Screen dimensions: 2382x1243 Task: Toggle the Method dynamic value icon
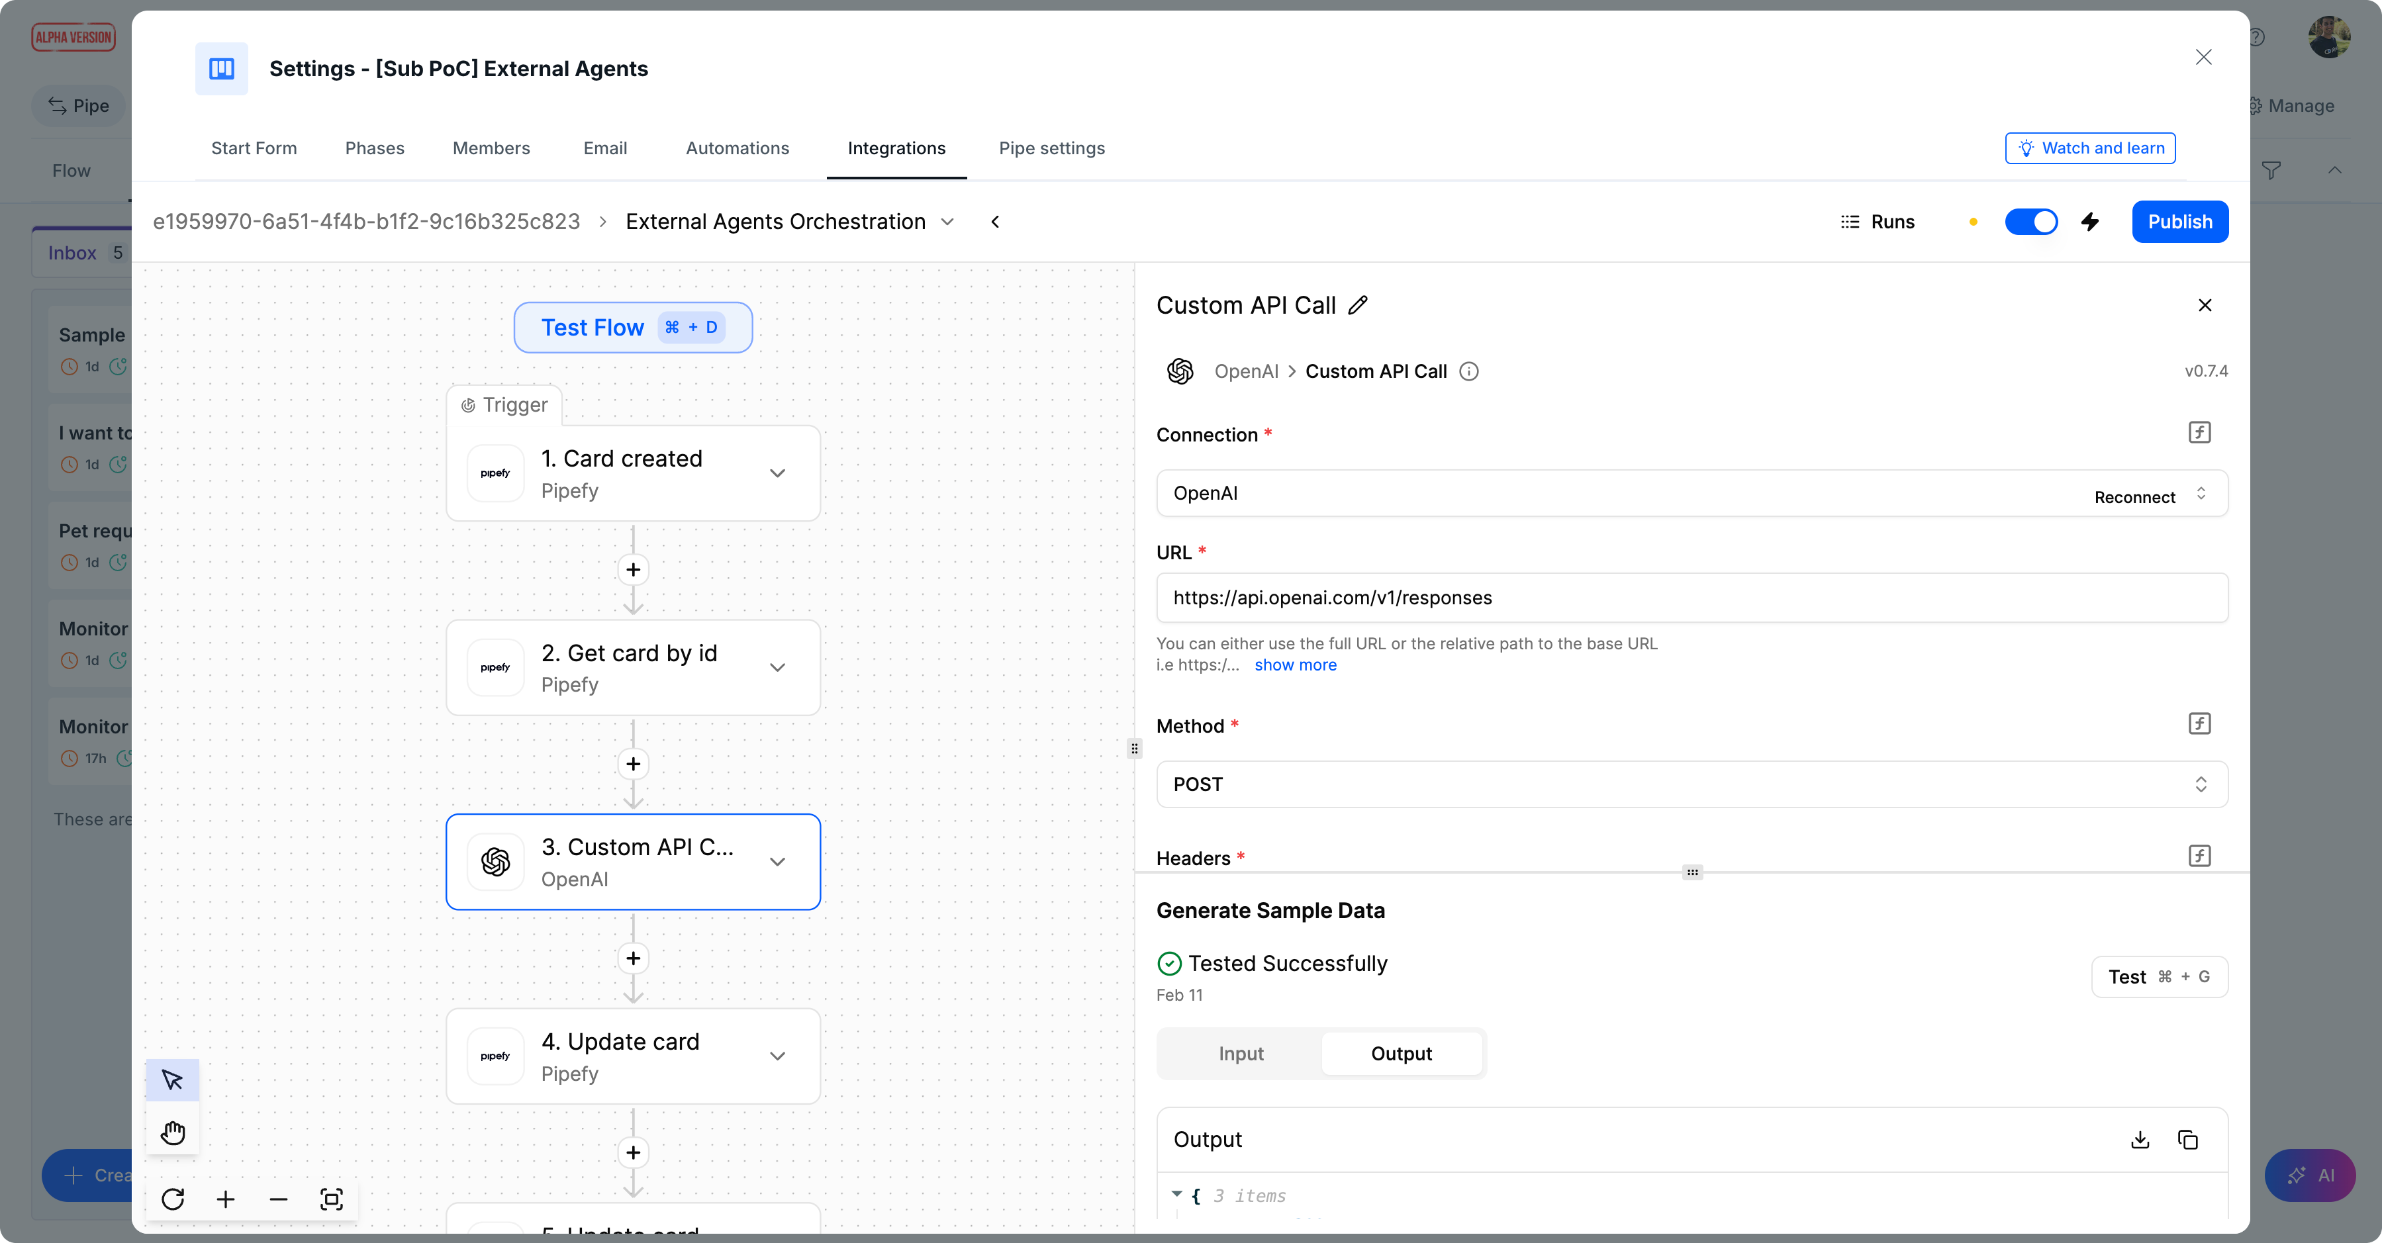click(x=2199, y=723)
